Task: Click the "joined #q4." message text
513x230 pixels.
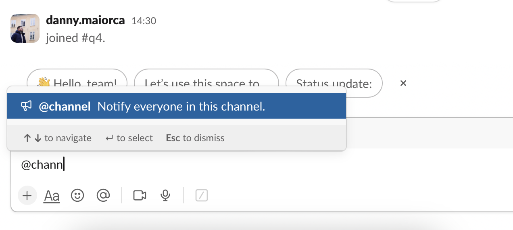Action: click(x=76, y=38)
